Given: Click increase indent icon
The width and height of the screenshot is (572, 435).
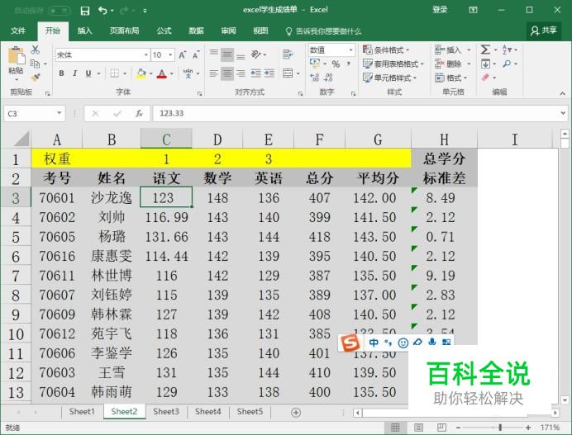Looking at the screenshot, I should tap(269, 73).
